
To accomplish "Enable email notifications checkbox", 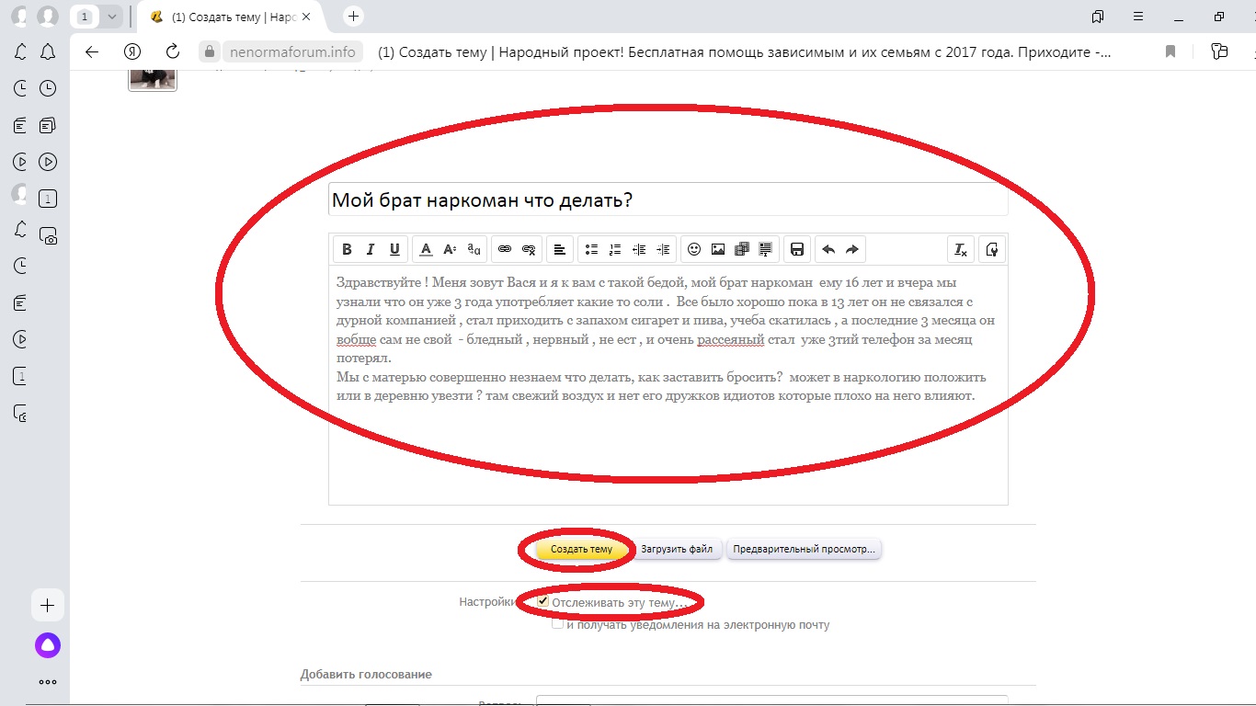I will click(557, 624).
